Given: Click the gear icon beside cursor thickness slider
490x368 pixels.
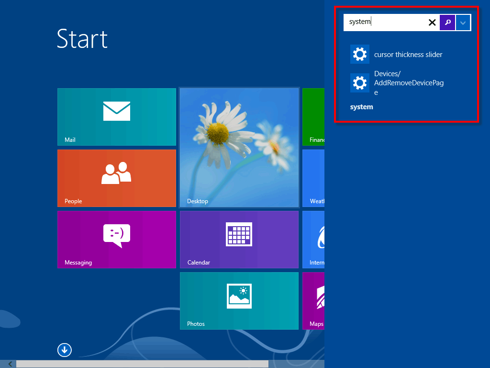Looking at the screenshot, I should click(x=360, y=54).
